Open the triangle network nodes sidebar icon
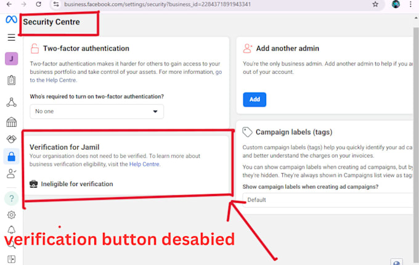Viewport: 419px width, 265px height. coord(12,102)
